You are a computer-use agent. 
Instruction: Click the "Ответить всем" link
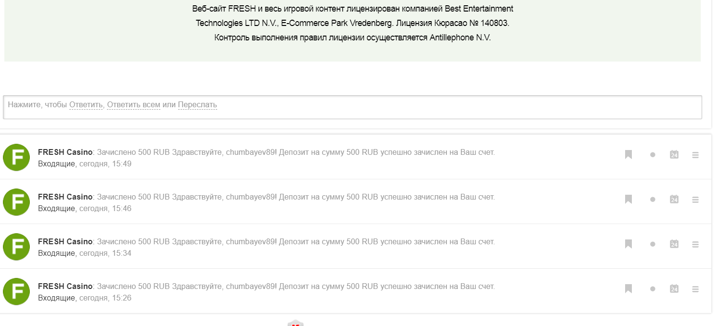(x=133, y=105)
